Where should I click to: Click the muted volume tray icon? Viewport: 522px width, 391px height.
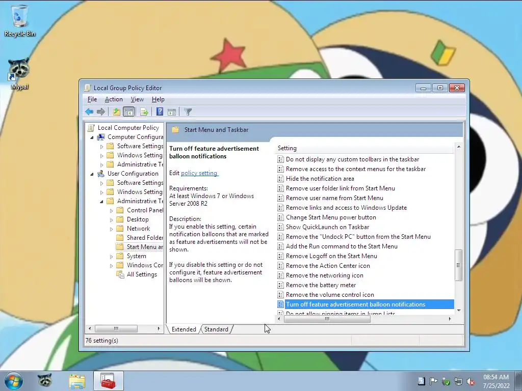[471, 381]
